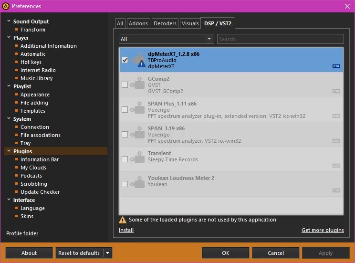Click the GComp2 plugin puzzle icon
355x263 pixels.
(x=137, y=83)
